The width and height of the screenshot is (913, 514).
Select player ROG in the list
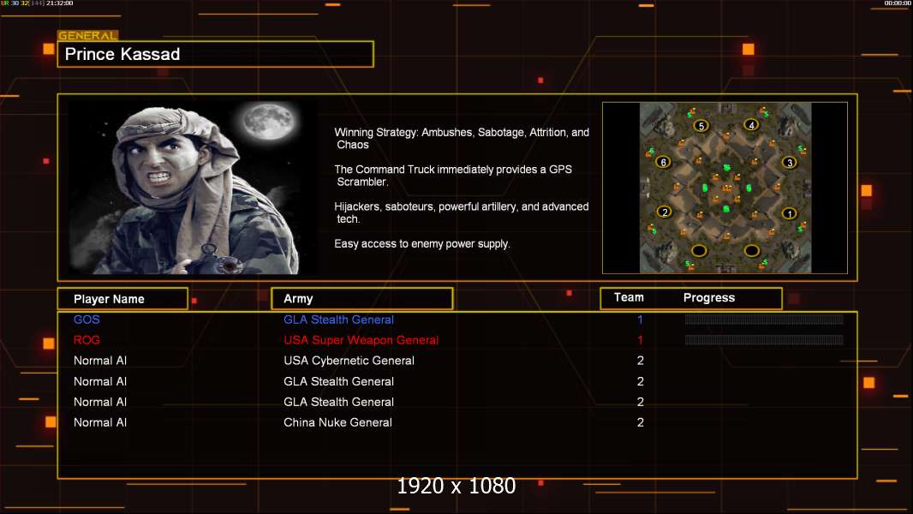coord(87,340)
